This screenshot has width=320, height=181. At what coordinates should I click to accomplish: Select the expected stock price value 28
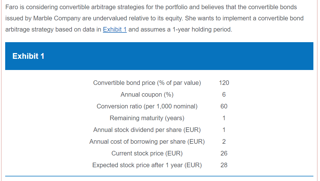224,165
